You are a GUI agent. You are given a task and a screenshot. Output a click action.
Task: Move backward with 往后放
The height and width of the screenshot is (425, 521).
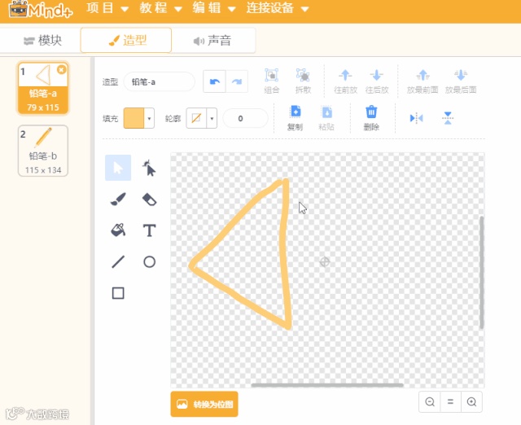pyautogui.click(x=377, y=81)
